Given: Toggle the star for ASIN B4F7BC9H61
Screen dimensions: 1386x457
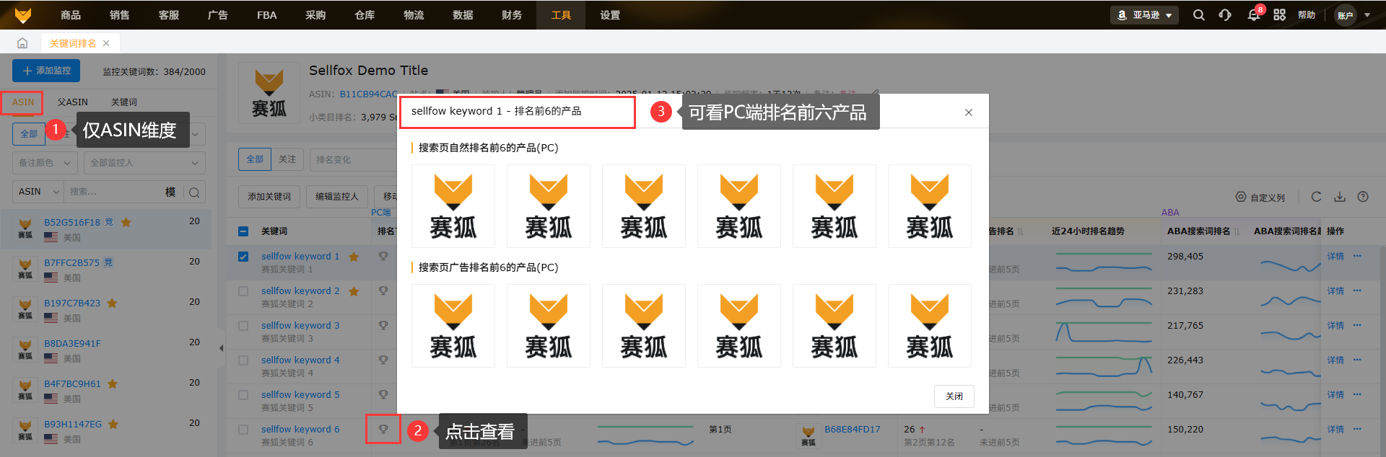Looking at the screenshot, I should 113,383.
